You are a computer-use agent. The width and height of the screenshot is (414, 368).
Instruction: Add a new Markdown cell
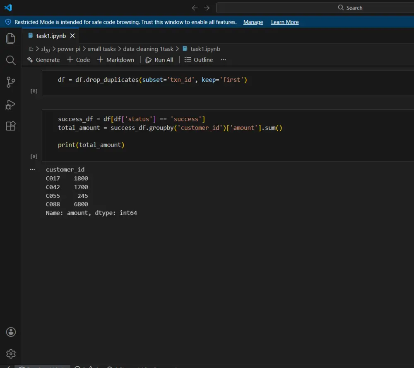(116, 59)
